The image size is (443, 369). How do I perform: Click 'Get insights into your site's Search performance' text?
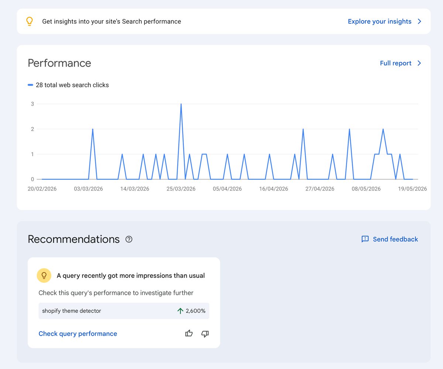click(x=111, y=21)
